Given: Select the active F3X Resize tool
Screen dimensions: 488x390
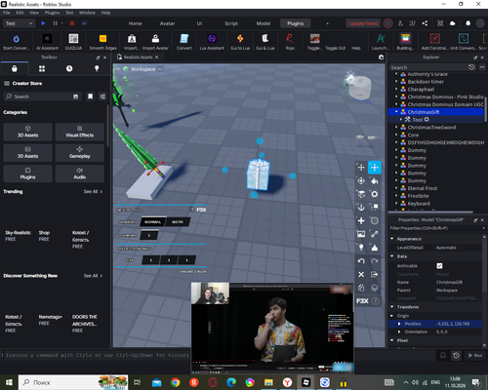Looking at the screenshot, I should tap(375, 168).
